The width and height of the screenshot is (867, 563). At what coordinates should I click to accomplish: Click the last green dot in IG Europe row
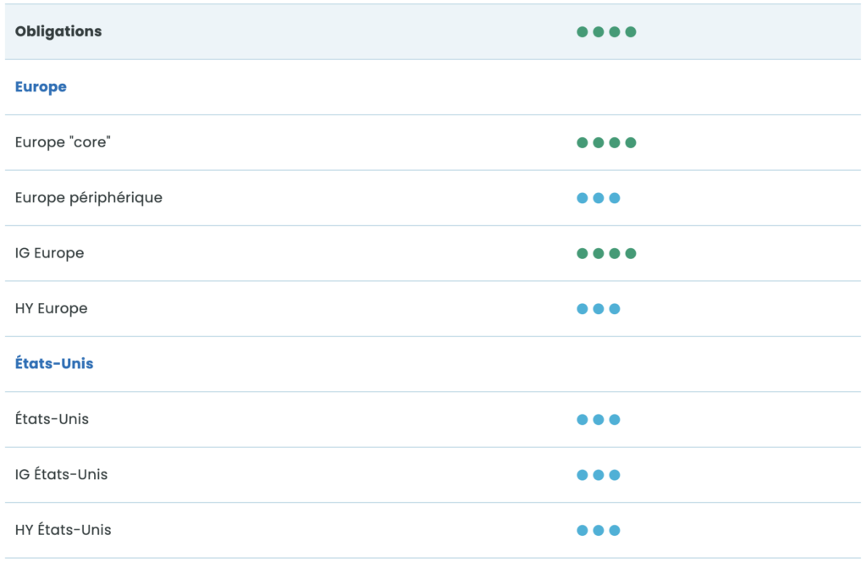click(x=631, y=253)
